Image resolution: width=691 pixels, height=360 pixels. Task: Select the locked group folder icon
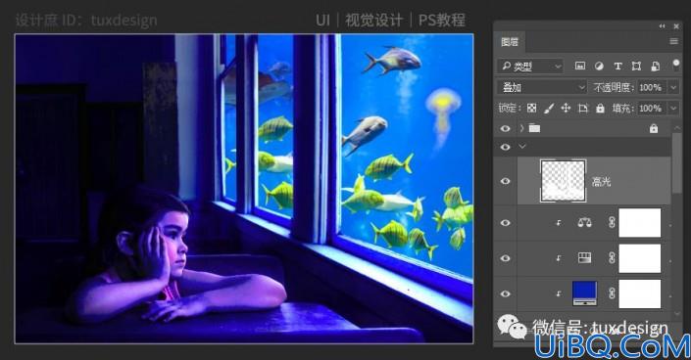(x=534, y=128)
